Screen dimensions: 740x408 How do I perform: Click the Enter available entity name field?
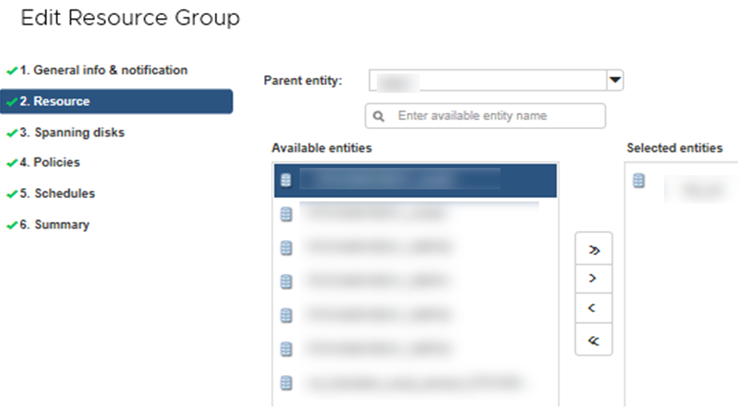[493, 116]
